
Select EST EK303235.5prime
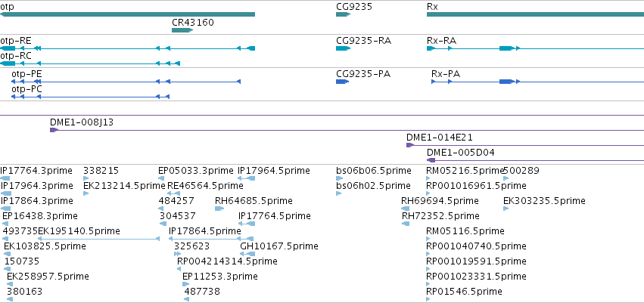coord(506,209)
